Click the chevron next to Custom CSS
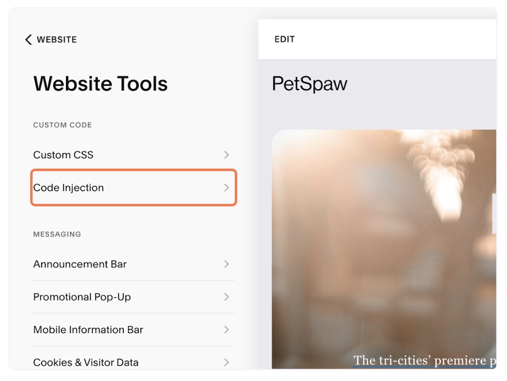Image resolution: width=507 pixels, height=381 pixels. click(x=226, y=155)
